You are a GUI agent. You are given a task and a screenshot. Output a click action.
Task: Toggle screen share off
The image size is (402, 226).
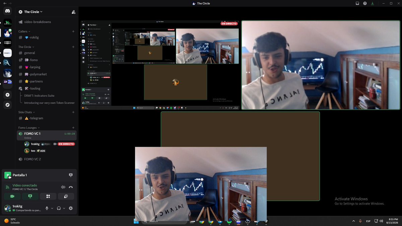30,196
